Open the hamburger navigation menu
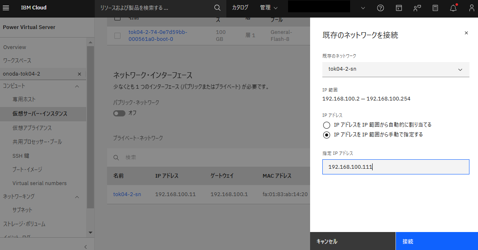478x250 pixels. (x=6, y=8)
